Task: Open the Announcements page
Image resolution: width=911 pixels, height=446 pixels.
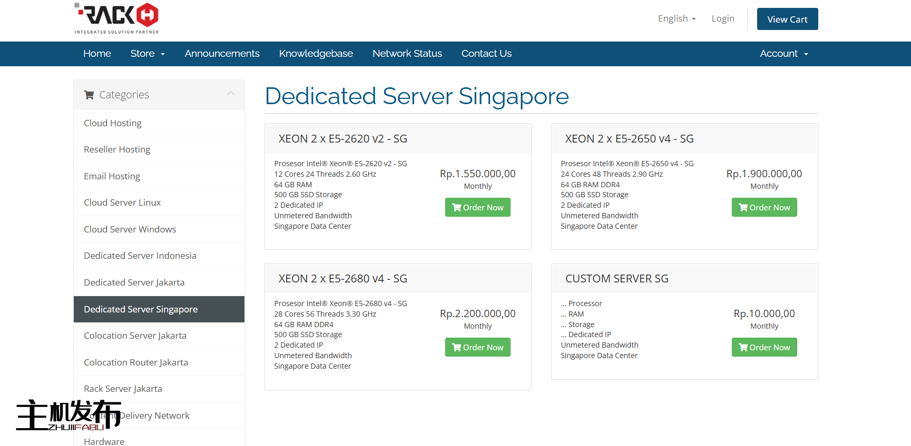Action: (222, 54)
